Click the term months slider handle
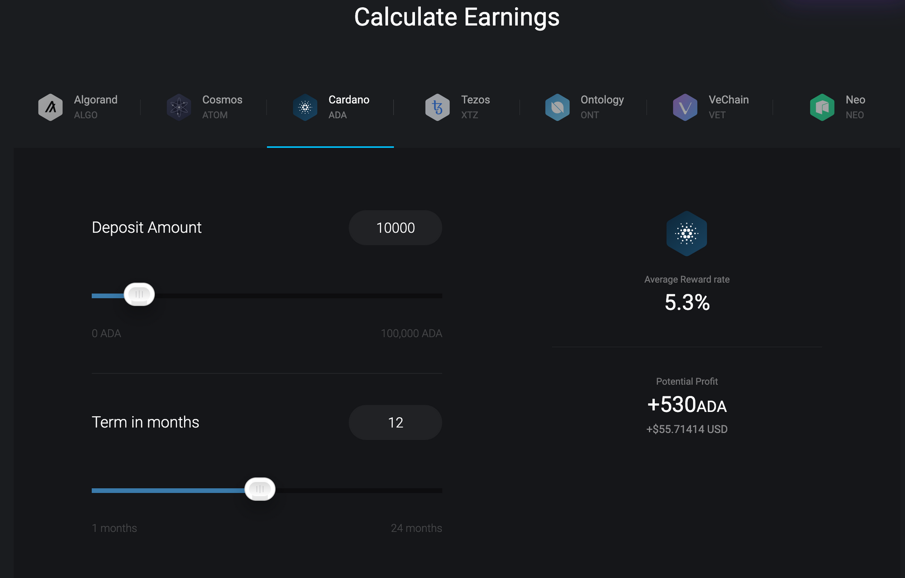 coord(260,489)
